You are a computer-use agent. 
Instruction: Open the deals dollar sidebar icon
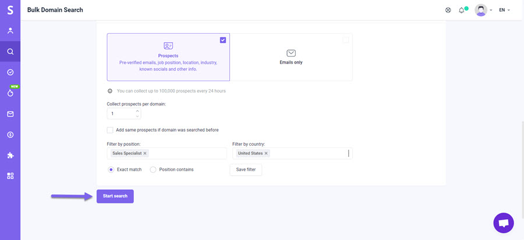coord(10,135)
